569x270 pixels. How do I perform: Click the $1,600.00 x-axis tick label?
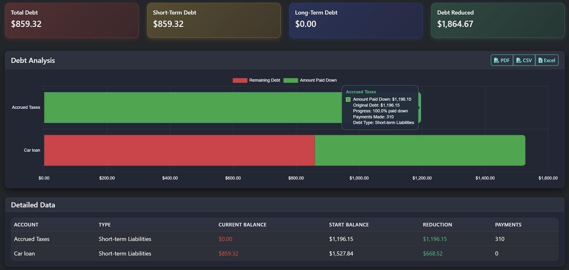pyautogui.click(x=548, y=178)
